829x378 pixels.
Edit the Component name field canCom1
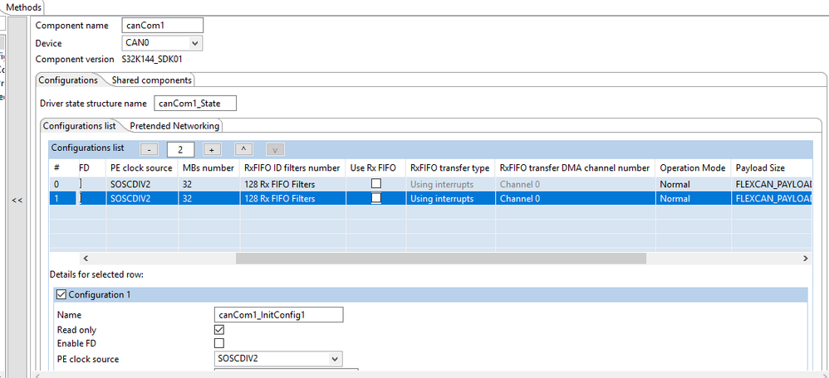tap(162, 26)
